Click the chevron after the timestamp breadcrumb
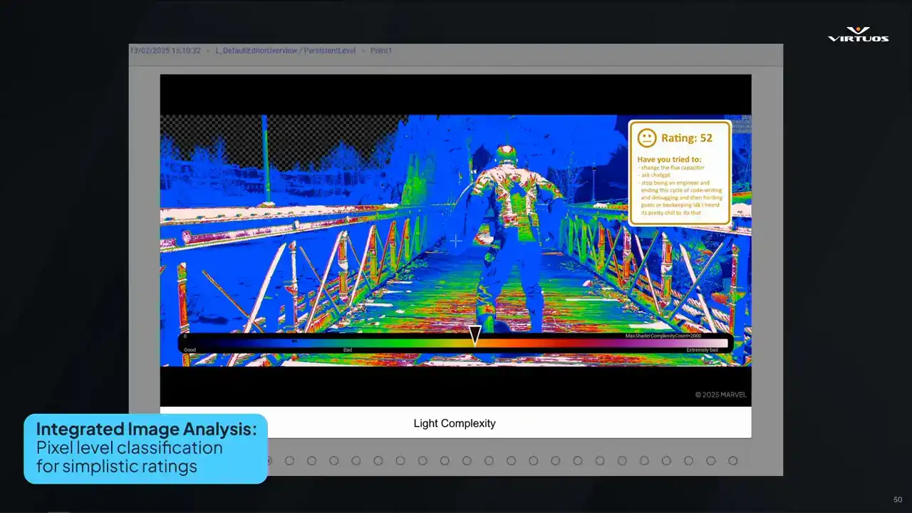912x513 pixels. pyautogui.click(x=208, y=51)
